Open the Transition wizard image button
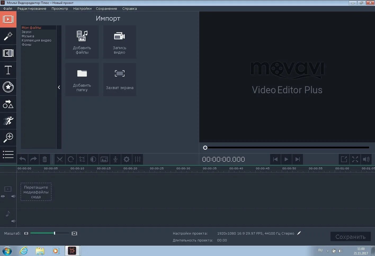Screen dimensions: 375x256 tap(104, 159)
